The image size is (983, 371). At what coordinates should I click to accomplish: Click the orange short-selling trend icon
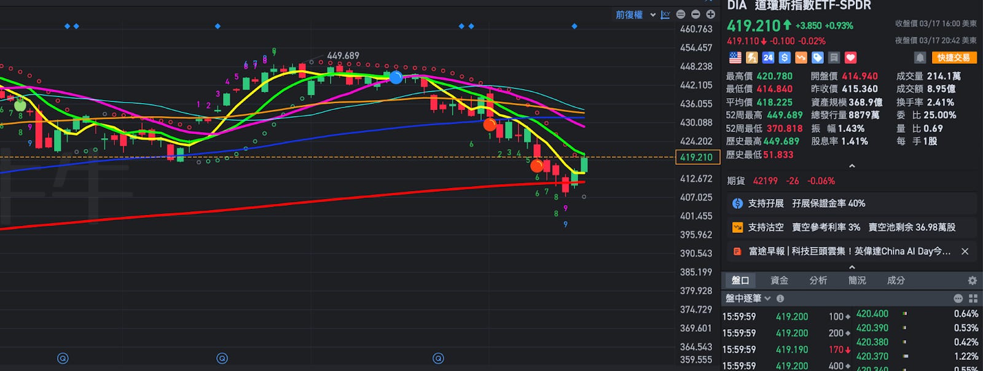[801, 58]
